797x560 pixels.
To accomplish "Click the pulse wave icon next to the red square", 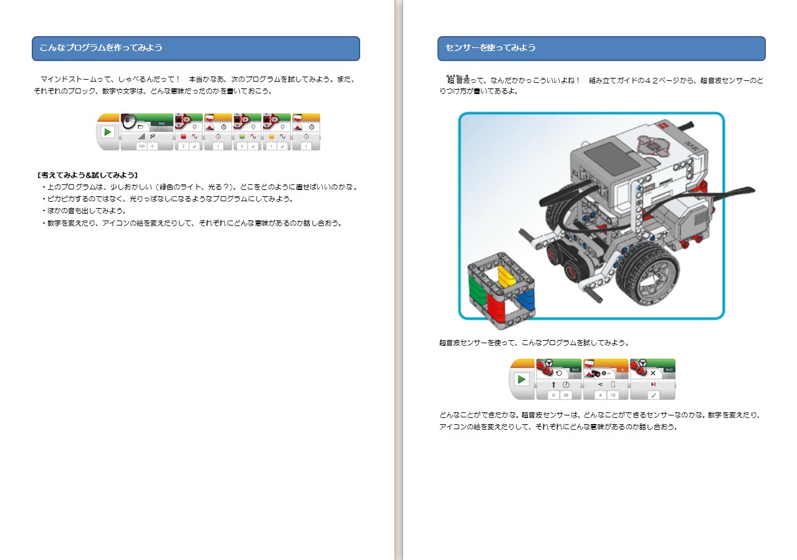I will (x=194, y=136).
